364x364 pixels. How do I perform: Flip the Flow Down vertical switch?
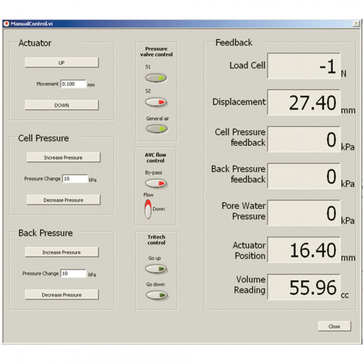click(x=147, y=209)
